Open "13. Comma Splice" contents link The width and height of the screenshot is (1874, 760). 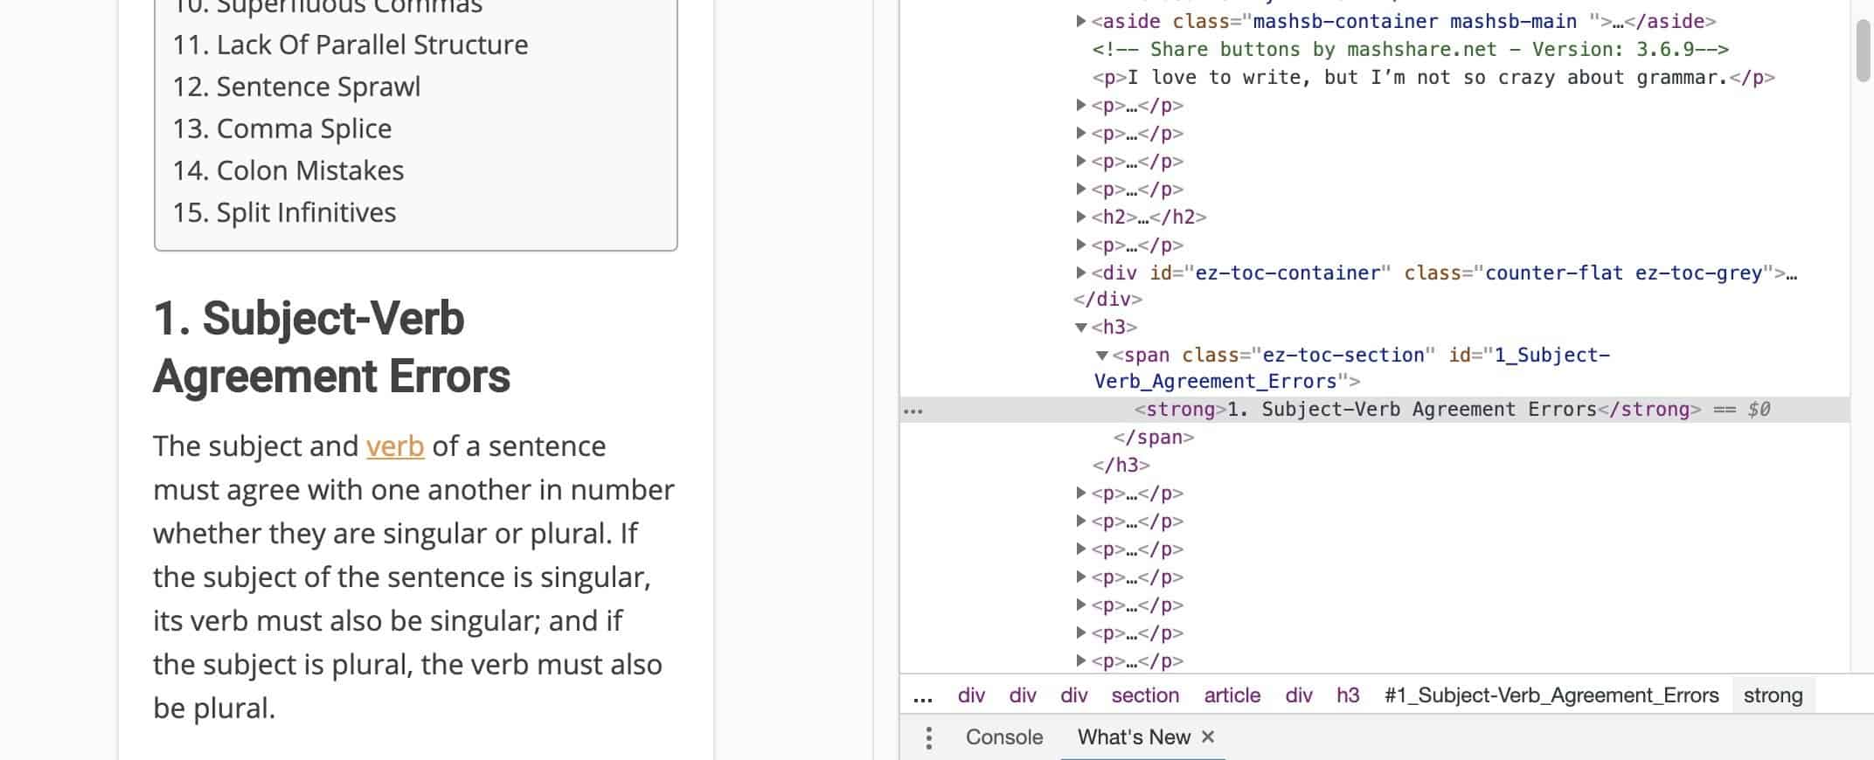coord(282,129)
